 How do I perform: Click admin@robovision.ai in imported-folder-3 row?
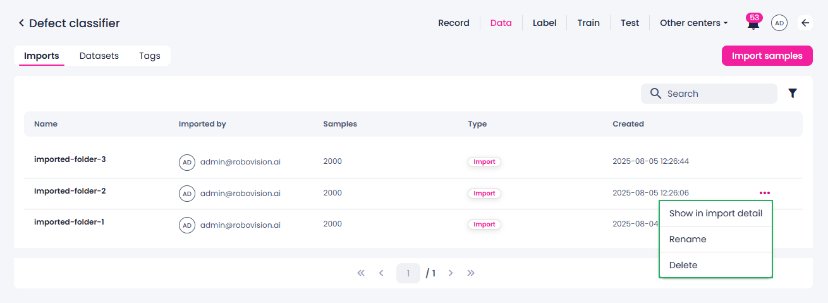[240, 162]
